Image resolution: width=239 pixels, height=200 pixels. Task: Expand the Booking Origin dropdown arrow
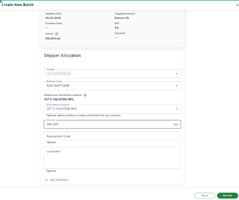[177, 86]
